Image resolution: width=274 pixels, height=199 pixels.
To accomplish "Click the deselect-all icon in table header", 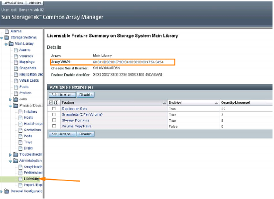I will 56,102.
